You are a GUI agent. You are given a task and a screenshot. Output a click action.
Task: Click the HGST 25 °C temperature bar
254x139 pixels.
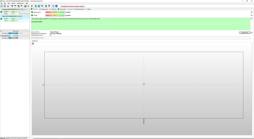(13, 21)
